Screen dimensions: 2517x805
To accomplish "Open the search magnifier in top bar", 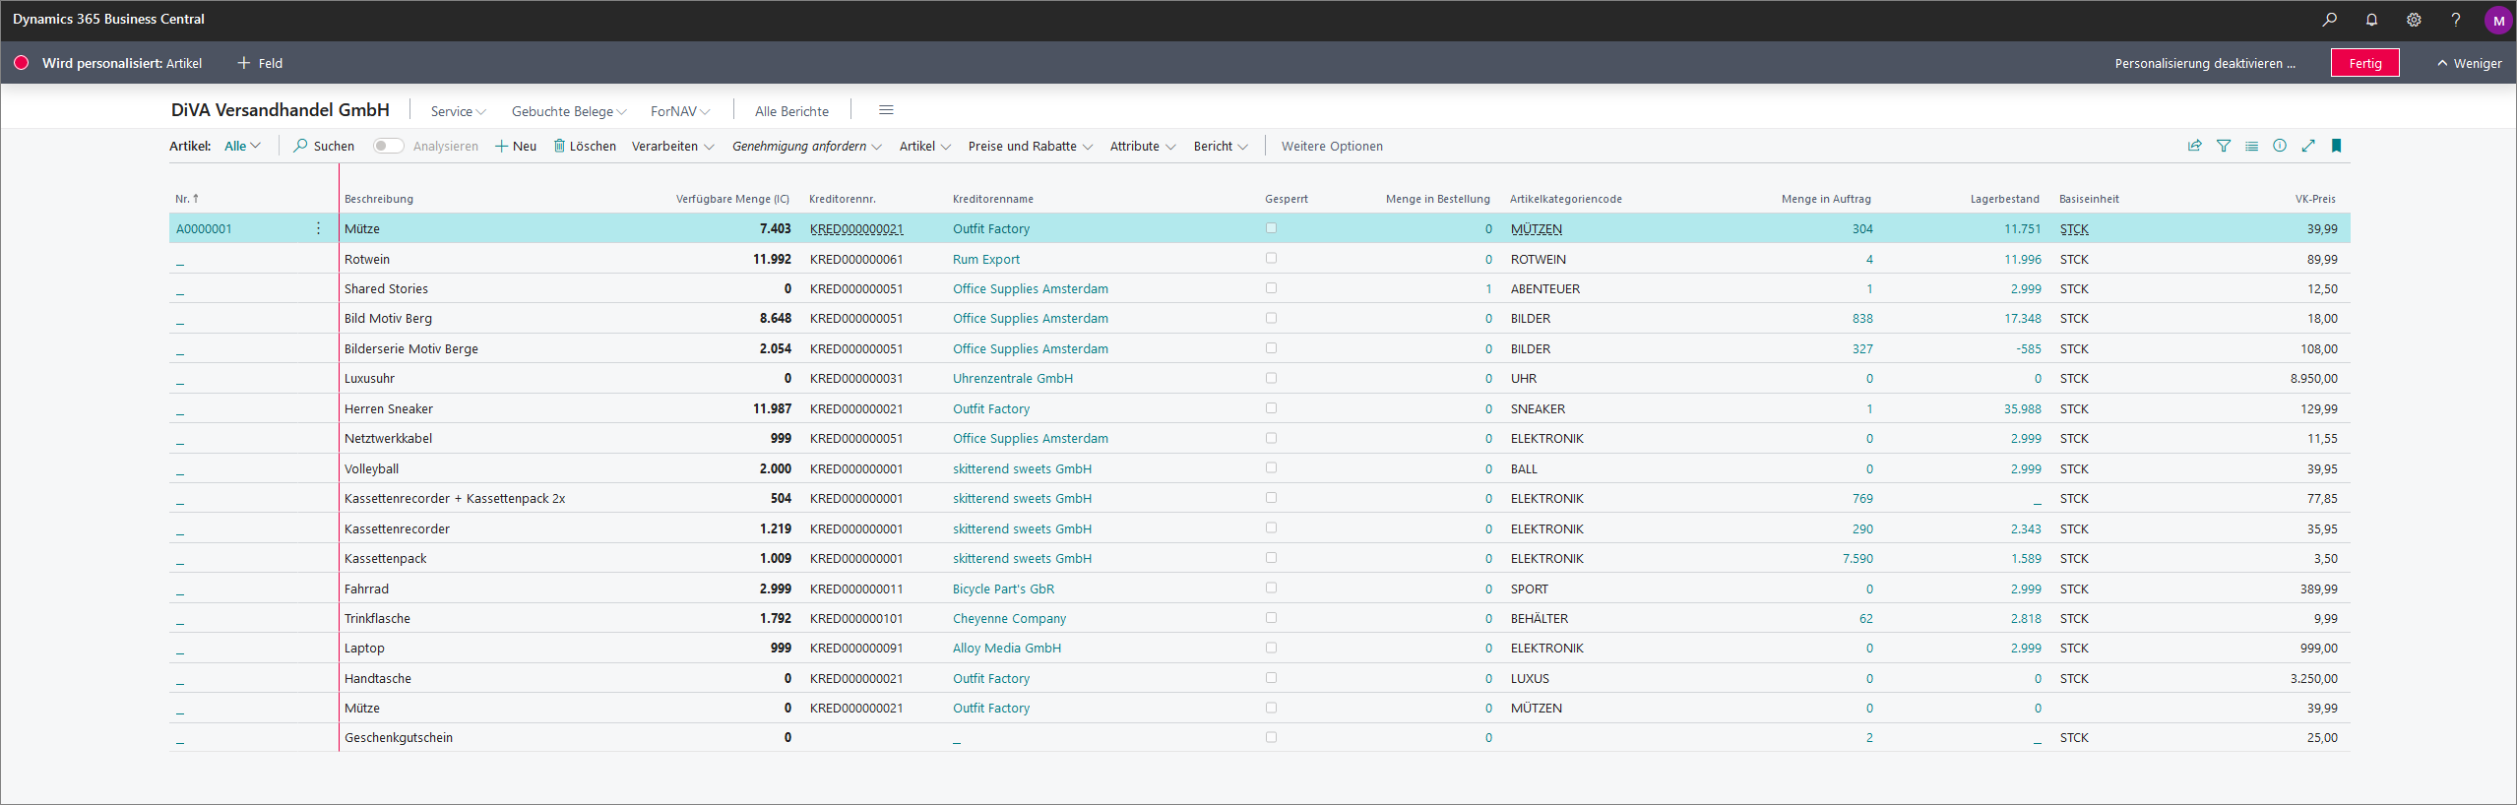I will (2329, 20).
